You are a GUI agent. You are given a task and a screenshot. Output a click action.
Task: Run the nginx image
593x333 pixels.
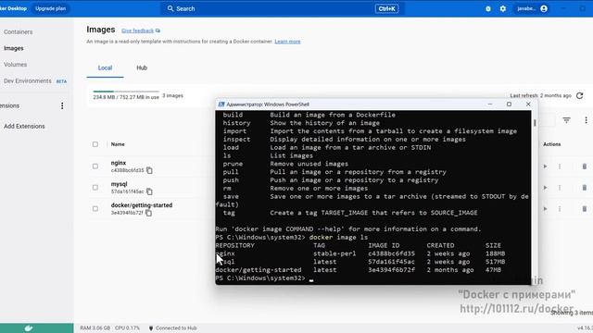coord(545,166)
